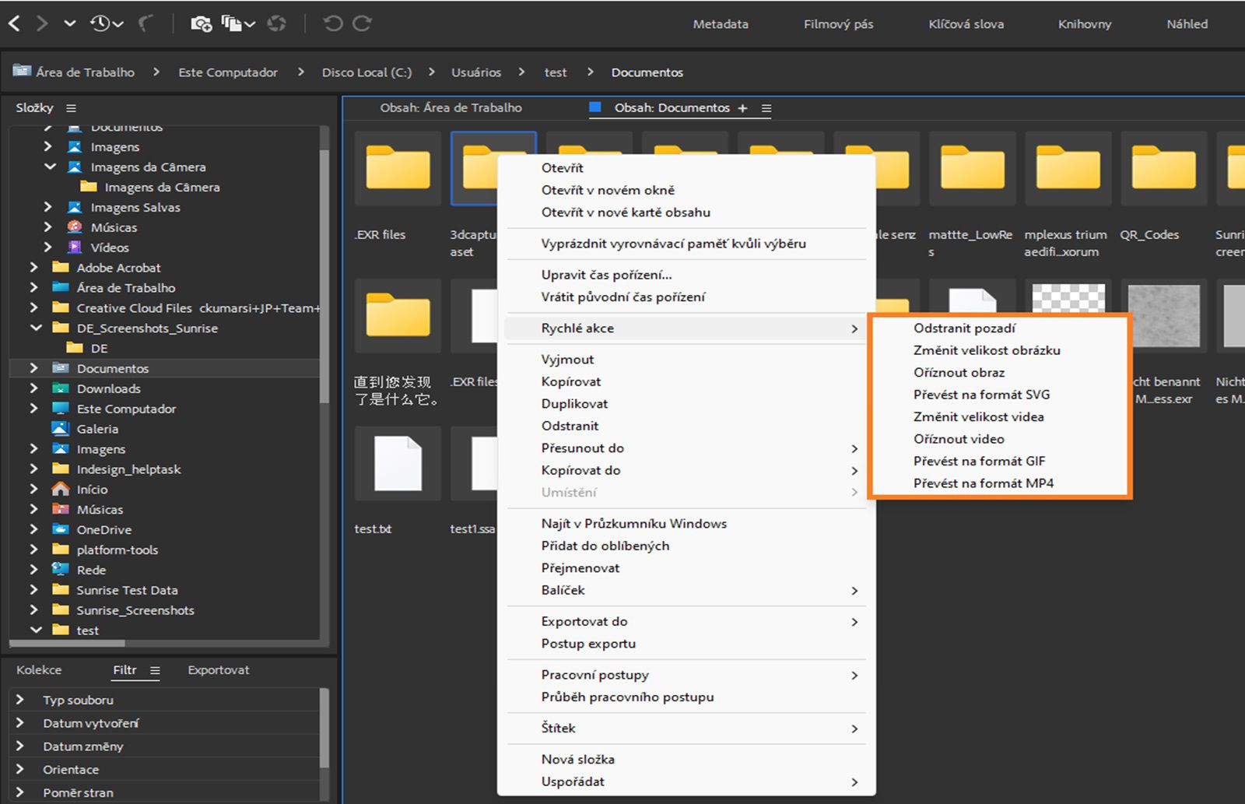Add a new content tab with plus icon
The height and width of the screenshot is (804, 1245).
point(742,108)
